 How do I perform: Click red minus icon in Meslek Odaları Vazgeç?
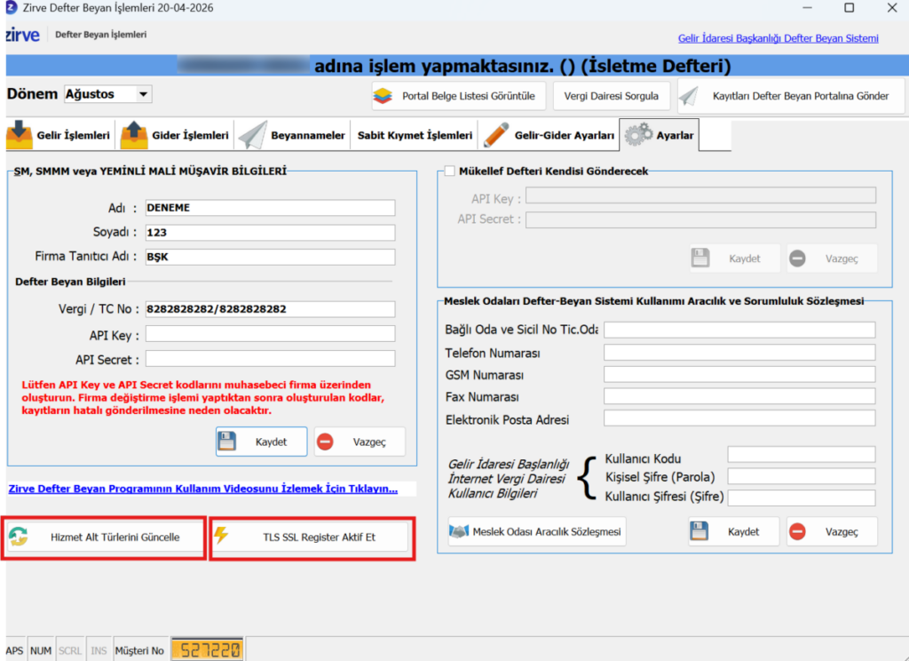point(798,531)
